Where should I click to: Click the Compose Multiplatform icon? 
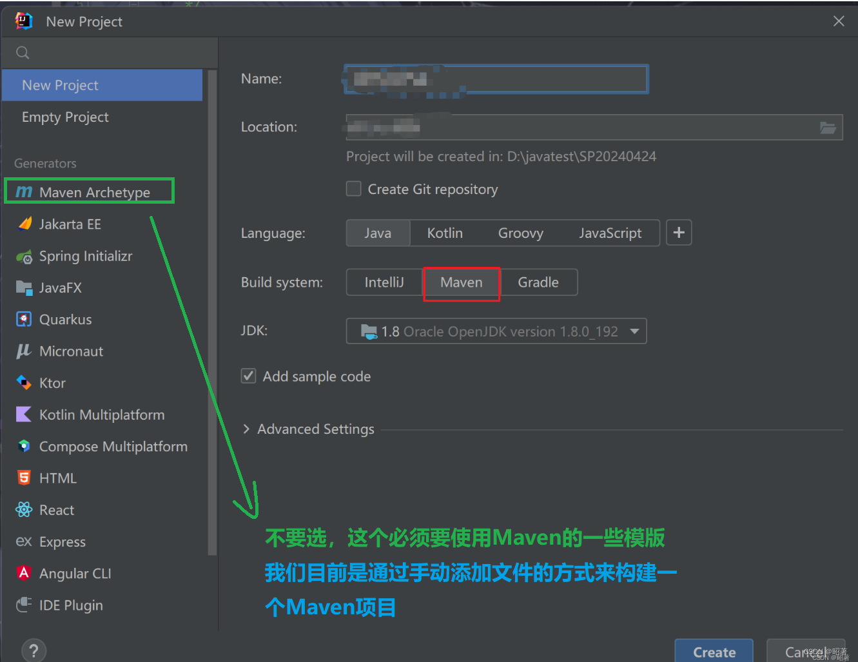click(24, 446)
